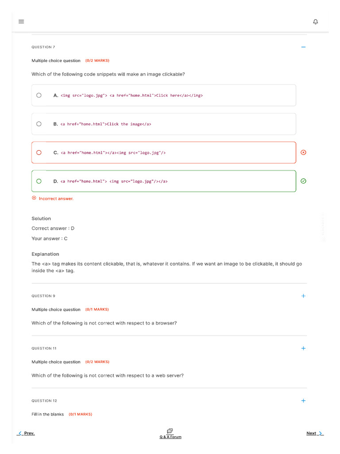Click the Prev left arrow icon
This screenshot has height=454, width=340.
(20, 433)
